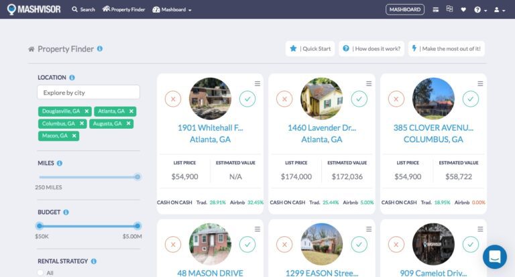Image resolution: width=515 pixels, height=277 pixels.
Task: Click the Explore by city input field
Action: tap(89, 93)
